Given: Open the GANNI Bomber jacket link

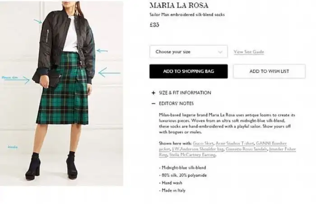Looking at the screenshot, I should pos(271,144).
